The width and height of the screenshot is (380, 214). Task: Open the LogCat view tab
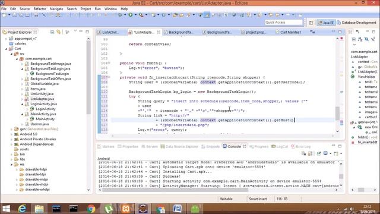point(280,146)
